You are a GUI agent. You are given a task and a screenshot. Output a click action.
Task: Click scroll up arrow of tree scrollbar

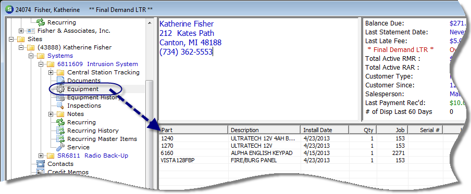point(150,22)
